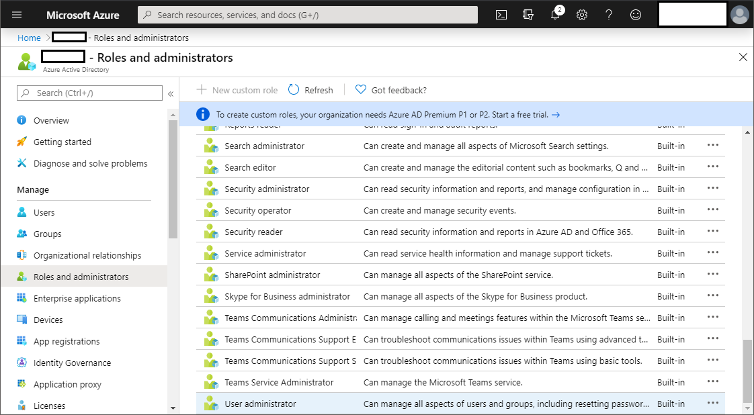Image resolution: width=754 pixels, height=415 pixels.
Task: Click Diagnose and solve problems wrench icon
Action: (x=22, y=163)
